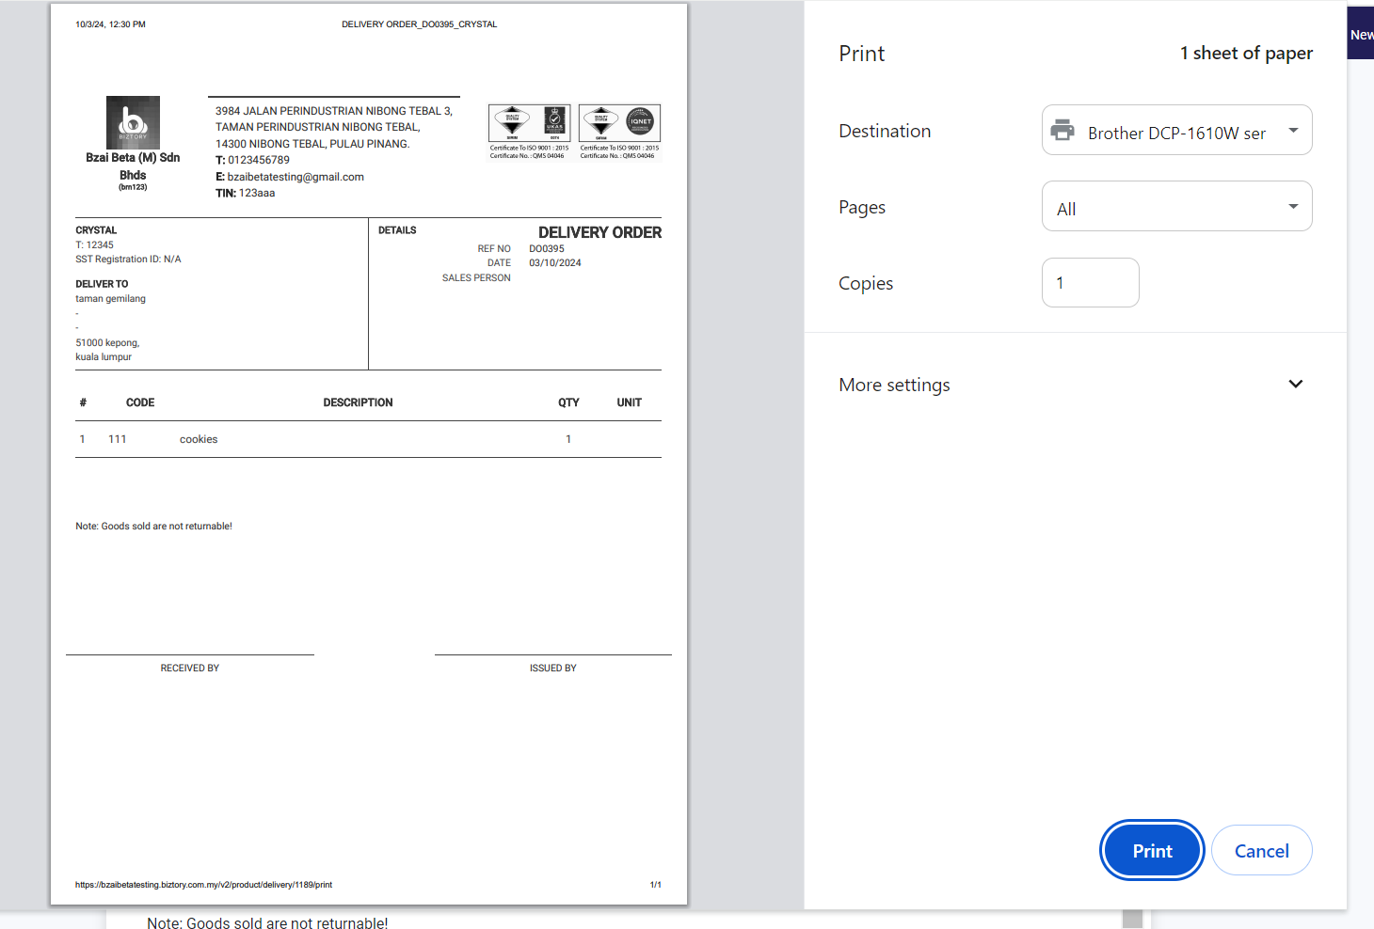Click the ISSUED BY signature label
Viewport: 1374px width, 929px height.
click(552, 668)
